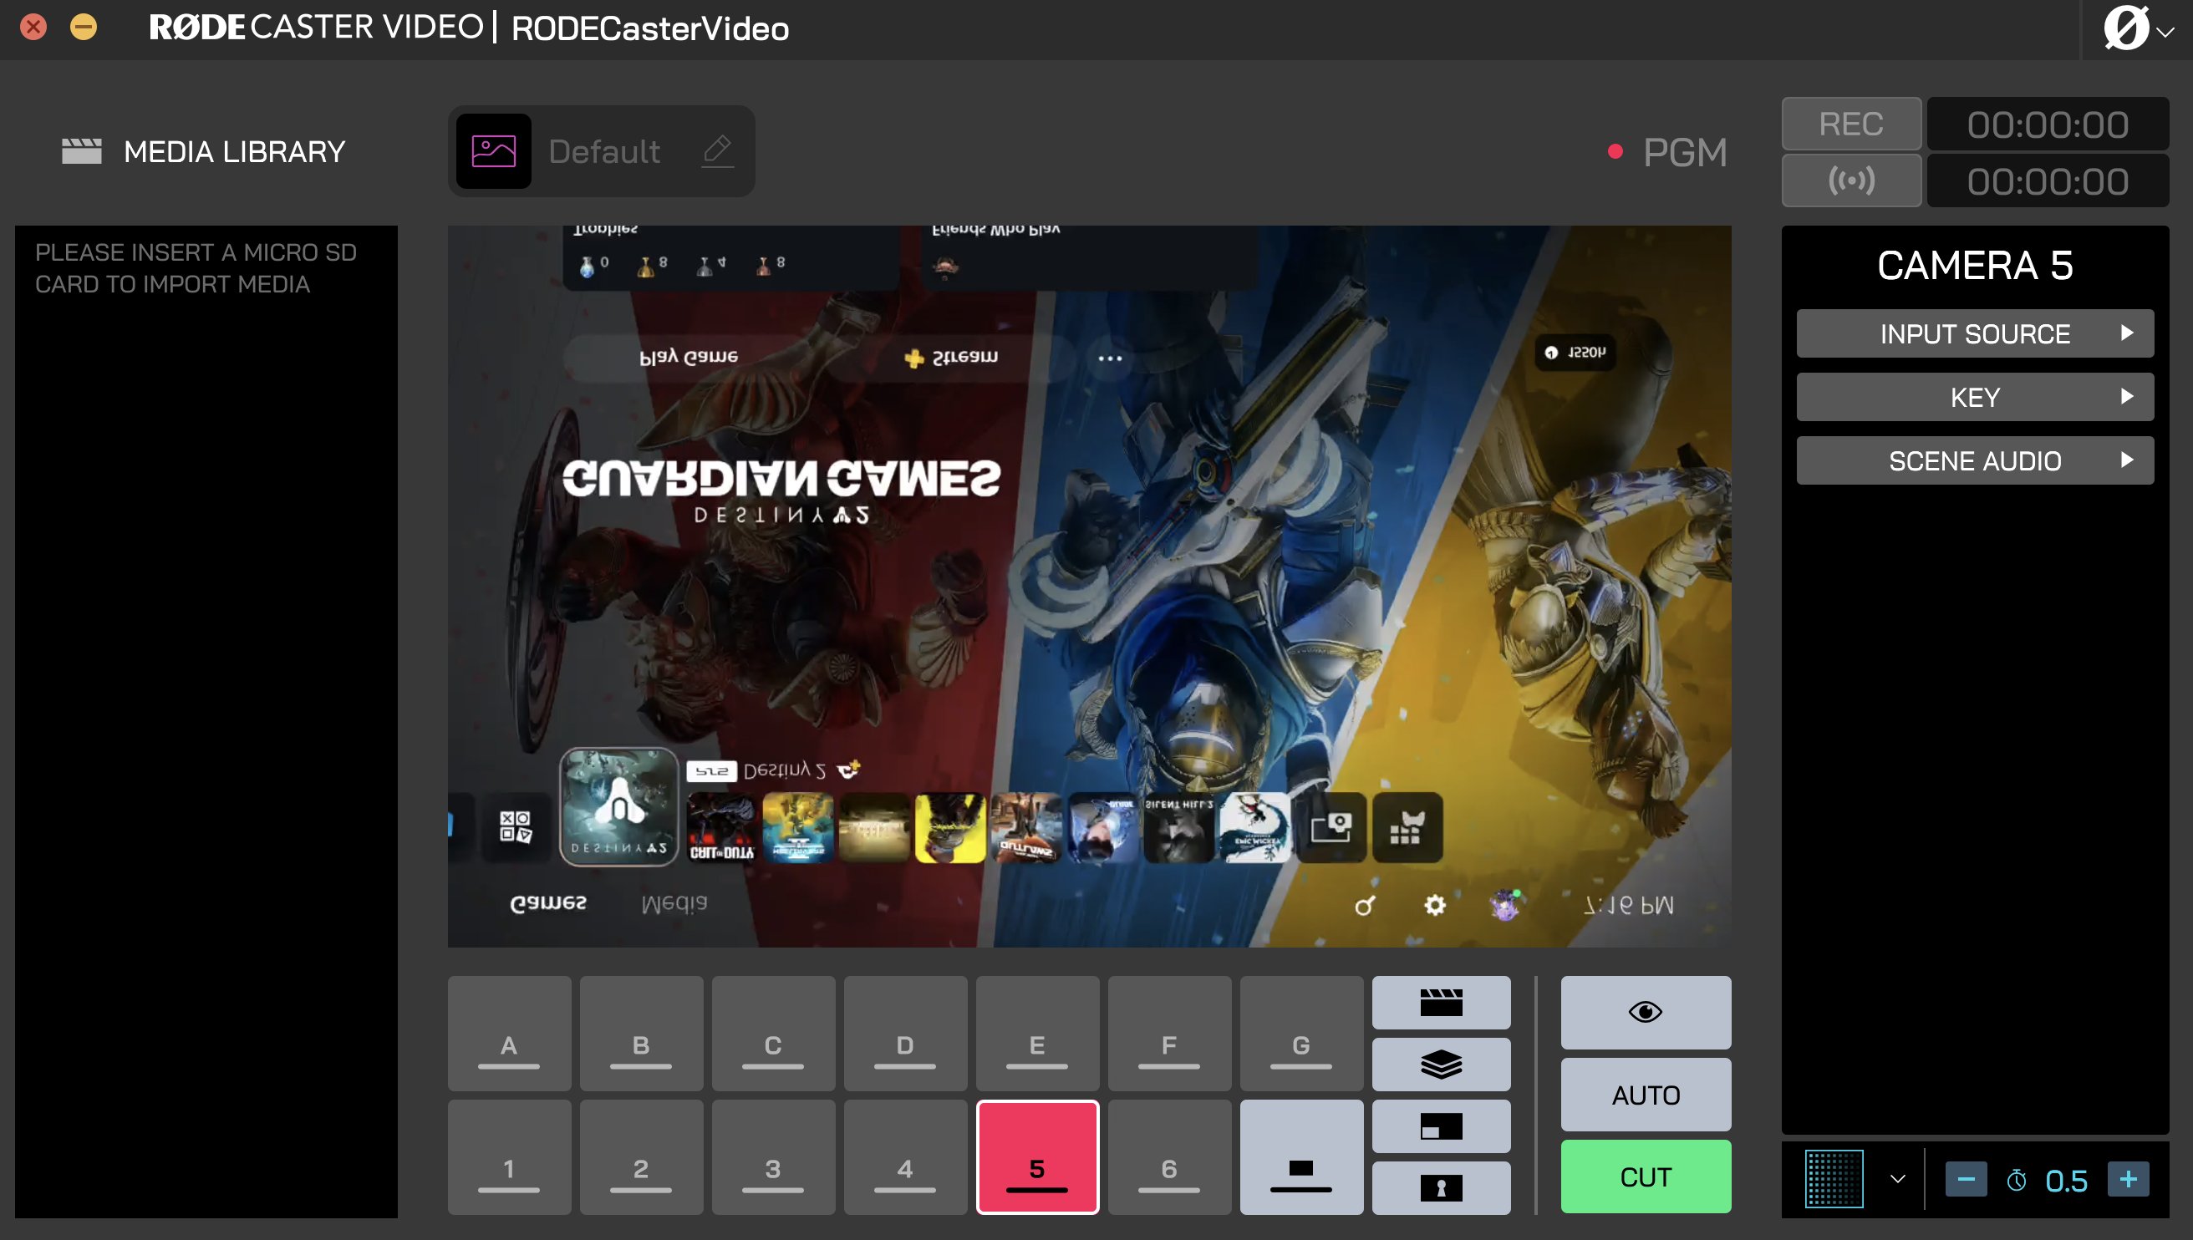Switch to camera input 3
The image size is (2193, 1240).
pos(772,1156)
